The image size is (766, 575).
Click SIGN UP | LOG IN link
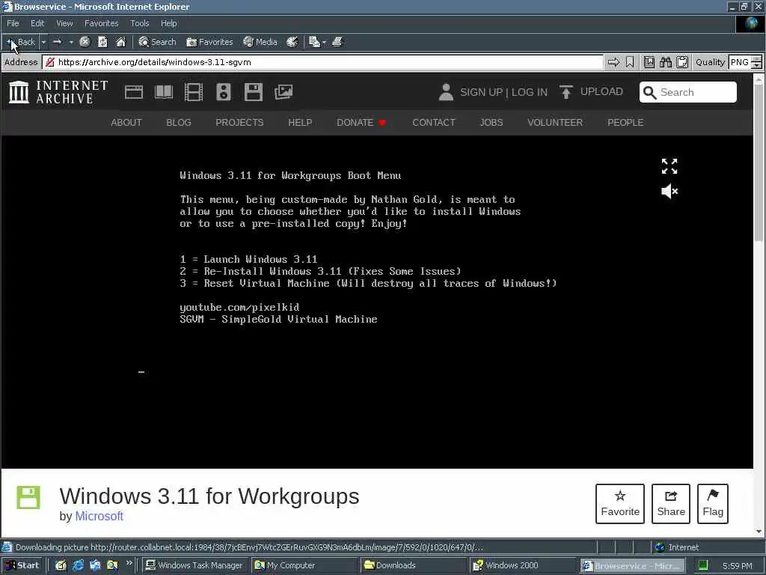(x=503, y=92)
